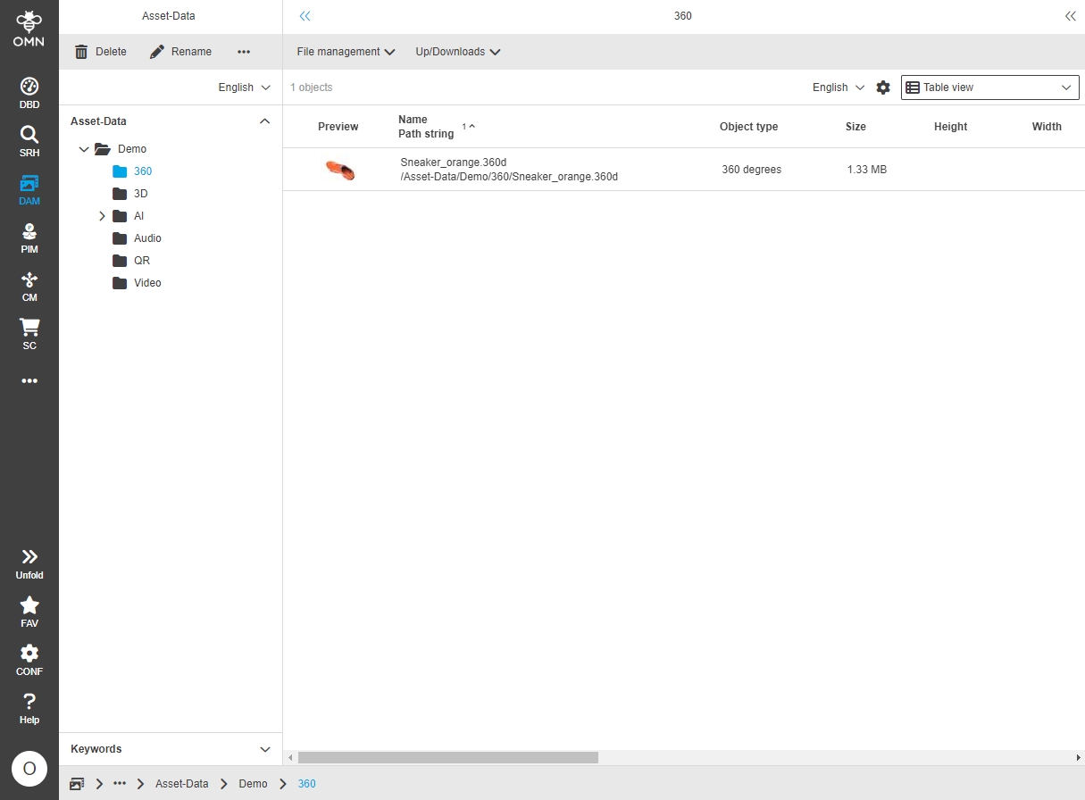
Task: Open the CONF configuration gear
Action: point(29,660)
